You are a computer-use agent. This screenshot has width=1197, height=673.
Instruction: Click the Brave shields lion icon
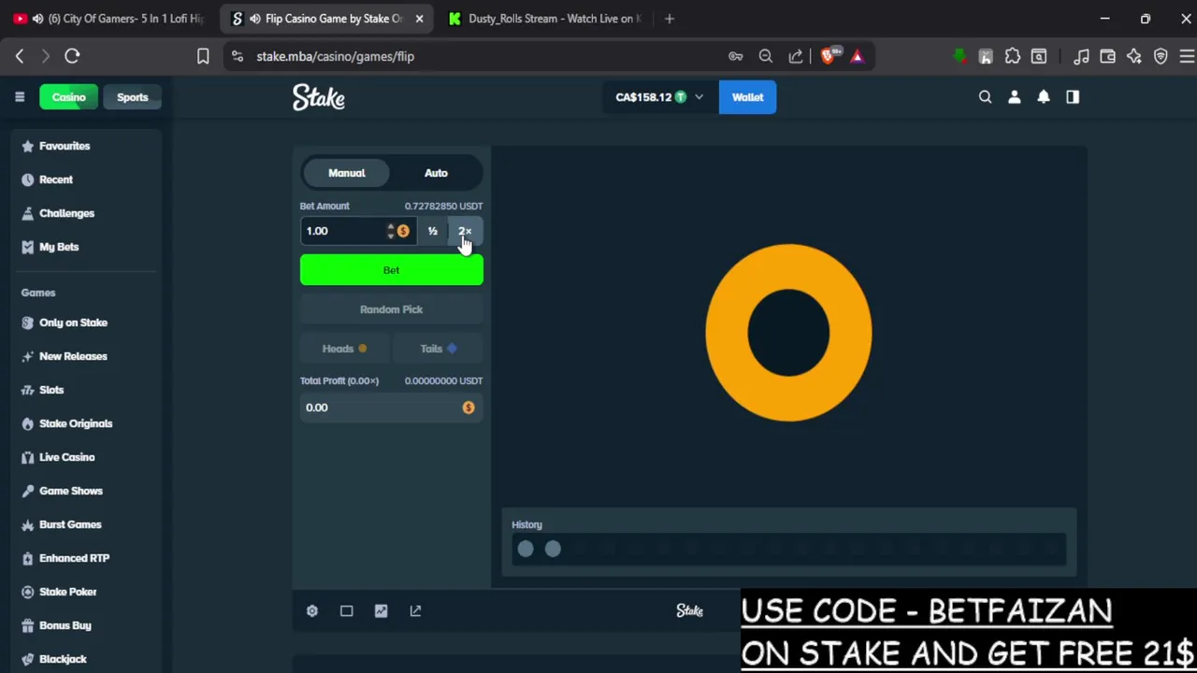pyautogui.click(x=828, y=56)
